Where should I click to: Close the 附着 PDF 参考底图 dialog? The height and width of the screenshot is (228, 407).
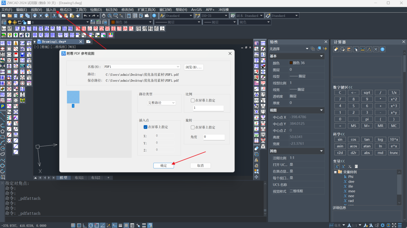[230, 54]
